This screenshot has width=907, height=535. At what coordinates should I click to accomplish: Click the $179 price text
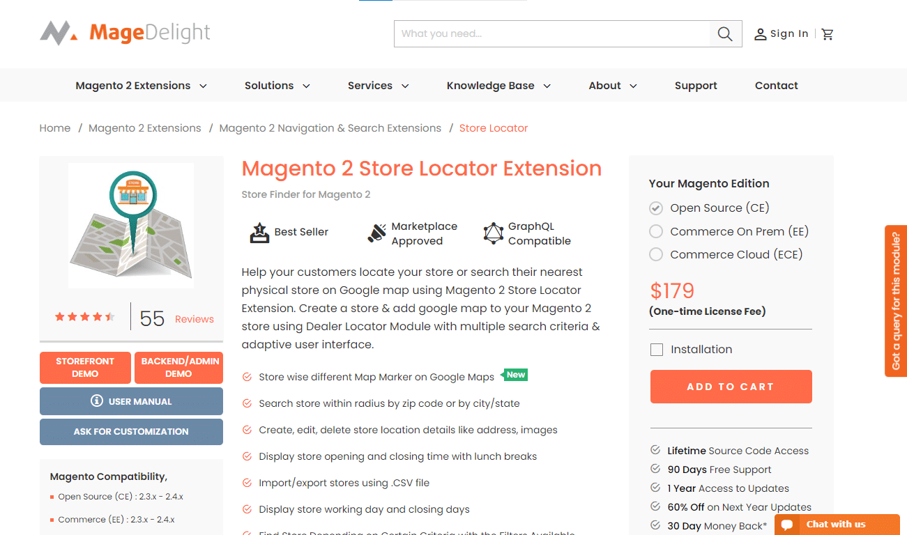672,290
